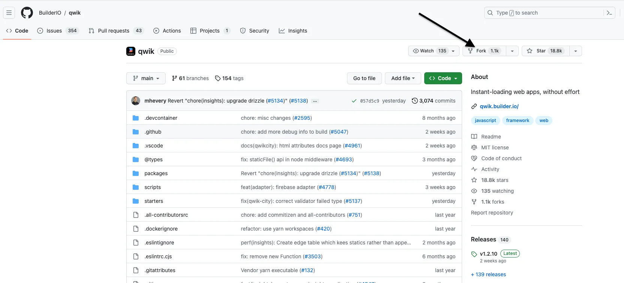Screen dimensions: 624x283
Task: Click the scripts folder icon
Action: (x=136, y=187)
